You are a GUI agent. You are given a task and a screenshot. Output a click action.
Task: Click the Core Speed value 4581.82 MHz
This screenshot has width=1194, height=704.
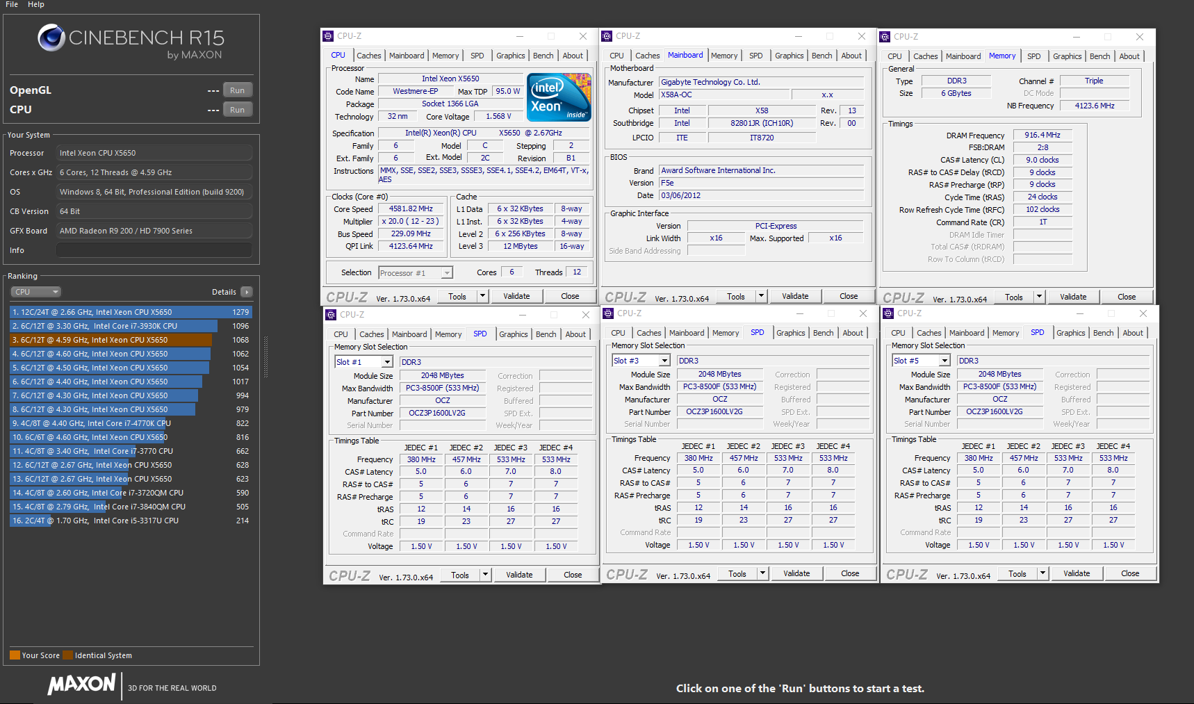(x=411, y=209)
